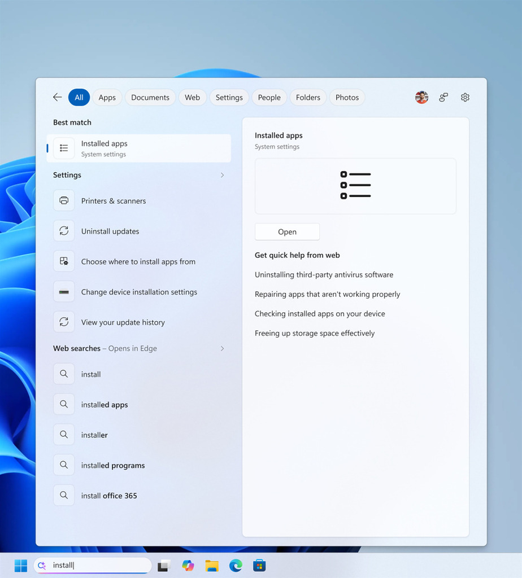Click the back arrow in search panel
The image size is (522, 578).
57,97
